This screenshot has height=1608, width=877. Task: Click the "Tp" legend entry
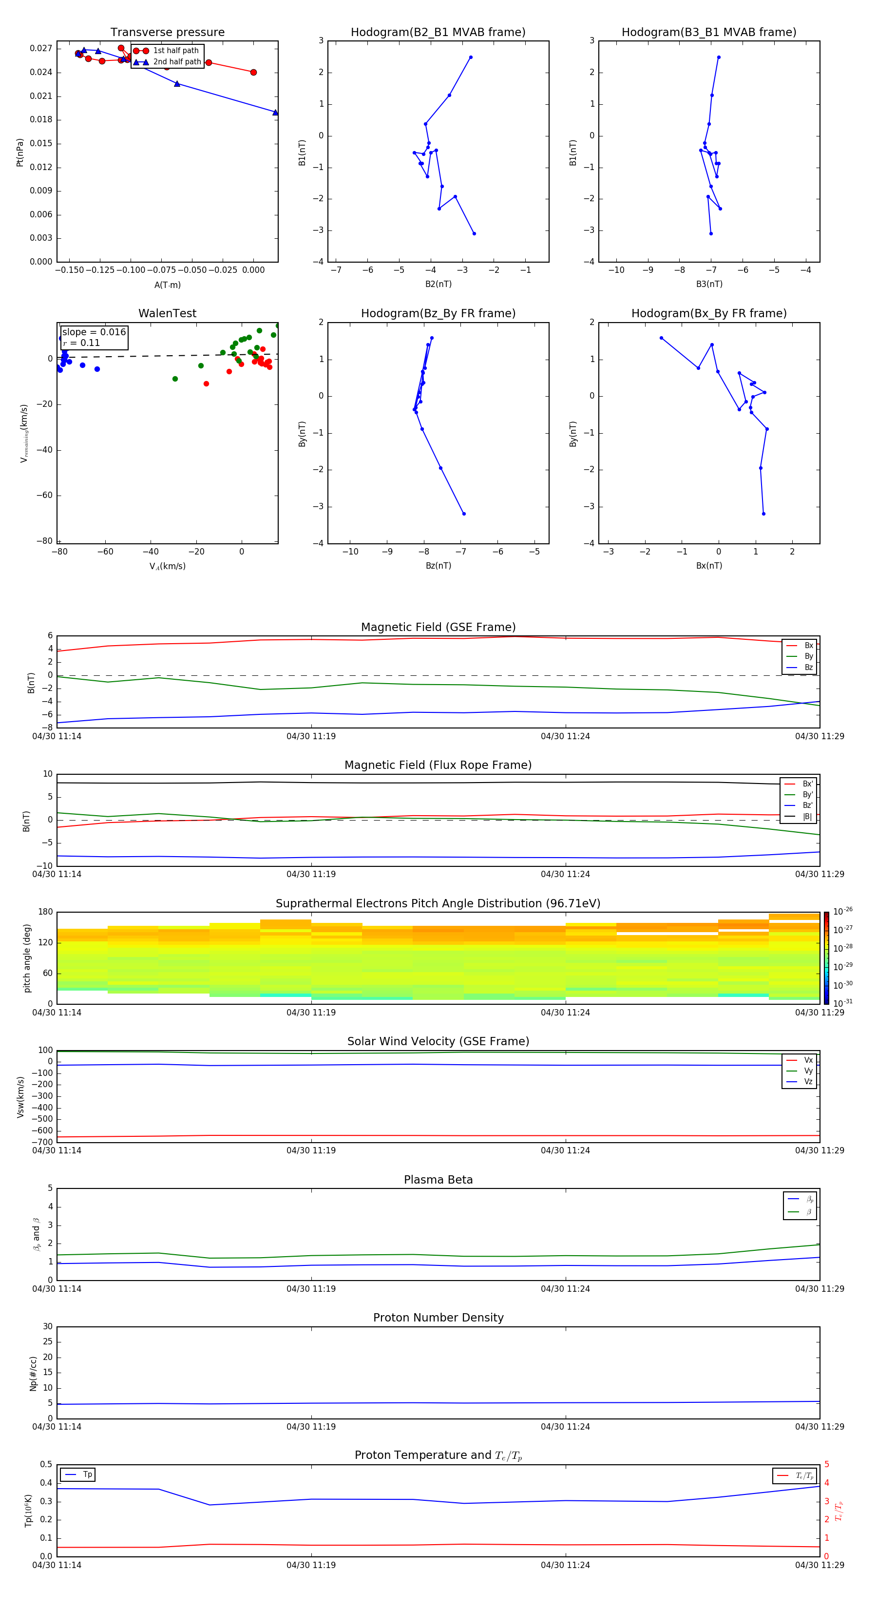tap(87, 1474)
